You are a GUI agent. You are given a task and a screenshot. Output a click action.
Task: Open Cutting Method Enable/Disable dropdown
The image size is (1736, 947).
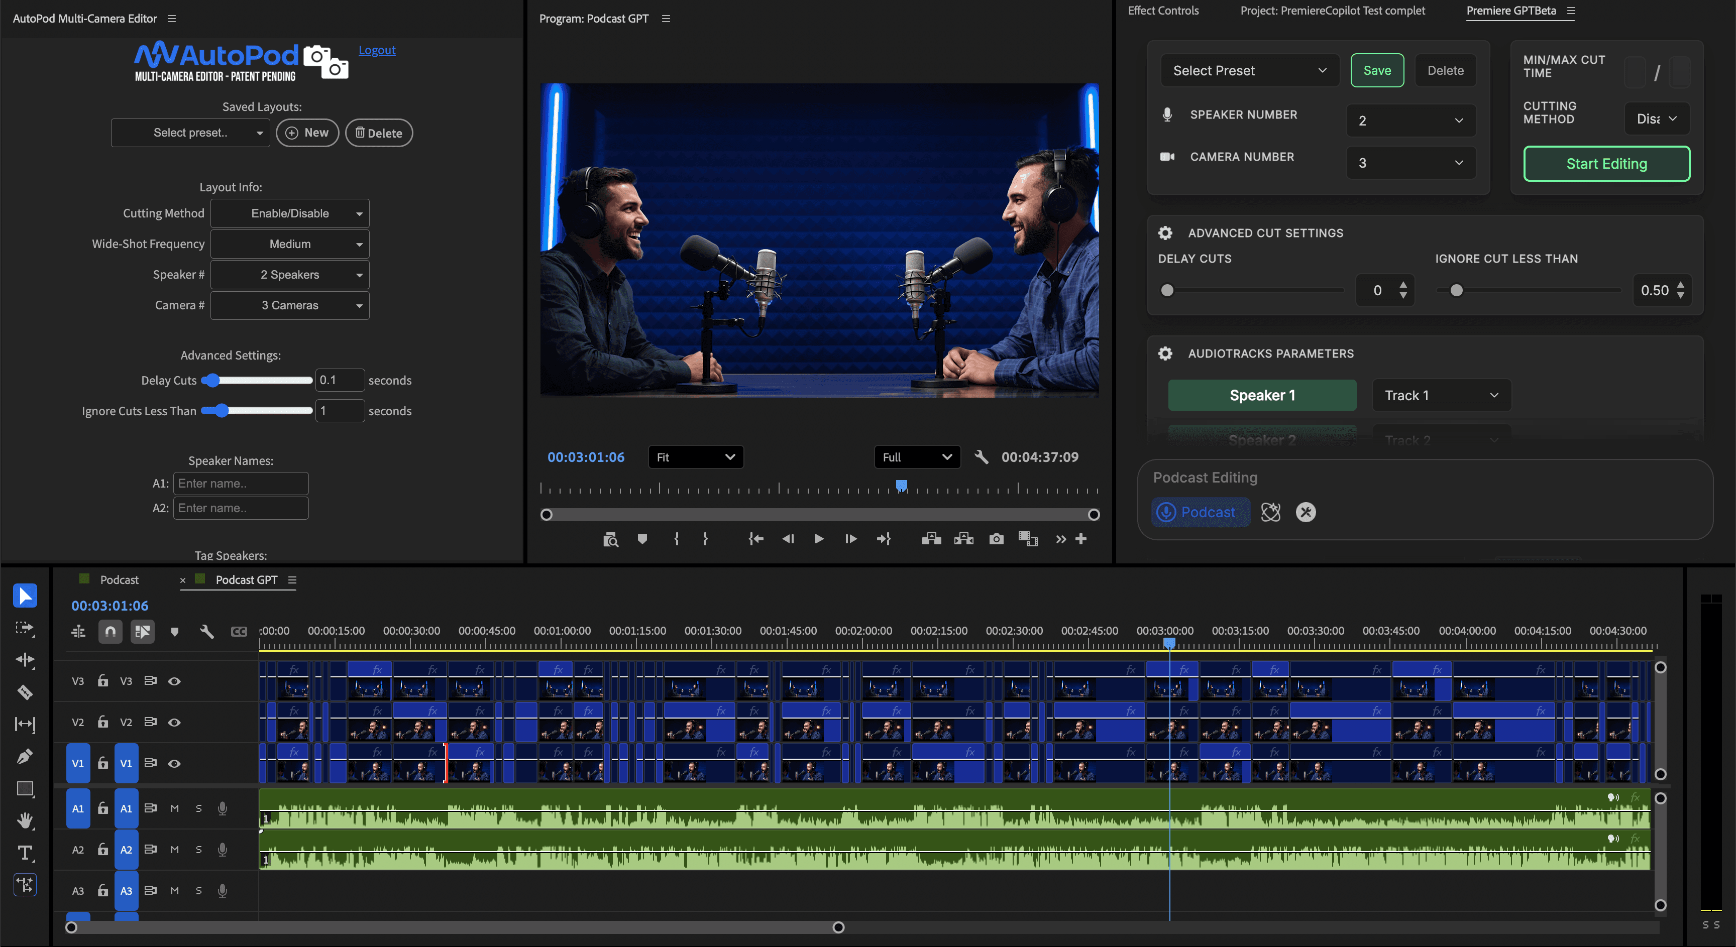point(290,213)
